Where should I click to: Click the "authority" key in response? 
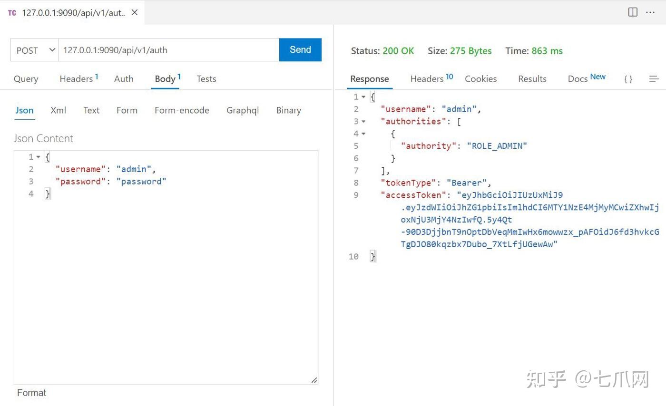pos(429,146)
